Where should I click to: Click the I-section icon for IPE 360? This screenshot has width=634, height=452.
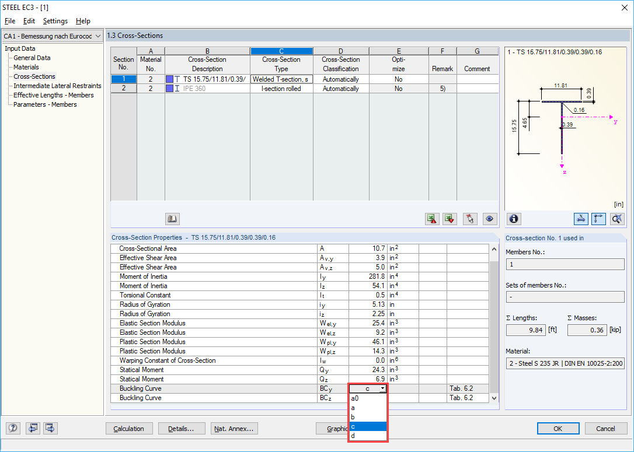click(177, 89)
